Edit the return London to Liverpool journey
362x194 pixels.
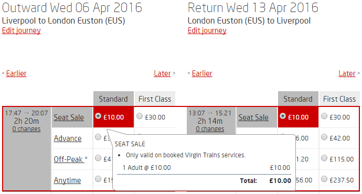pyautogui.click(x=207, y=30)
